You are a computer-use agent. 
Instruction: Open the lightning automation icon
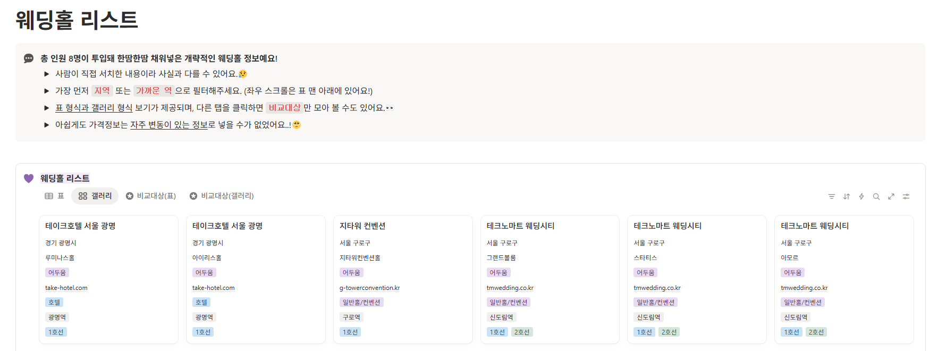tap(861, 196)
